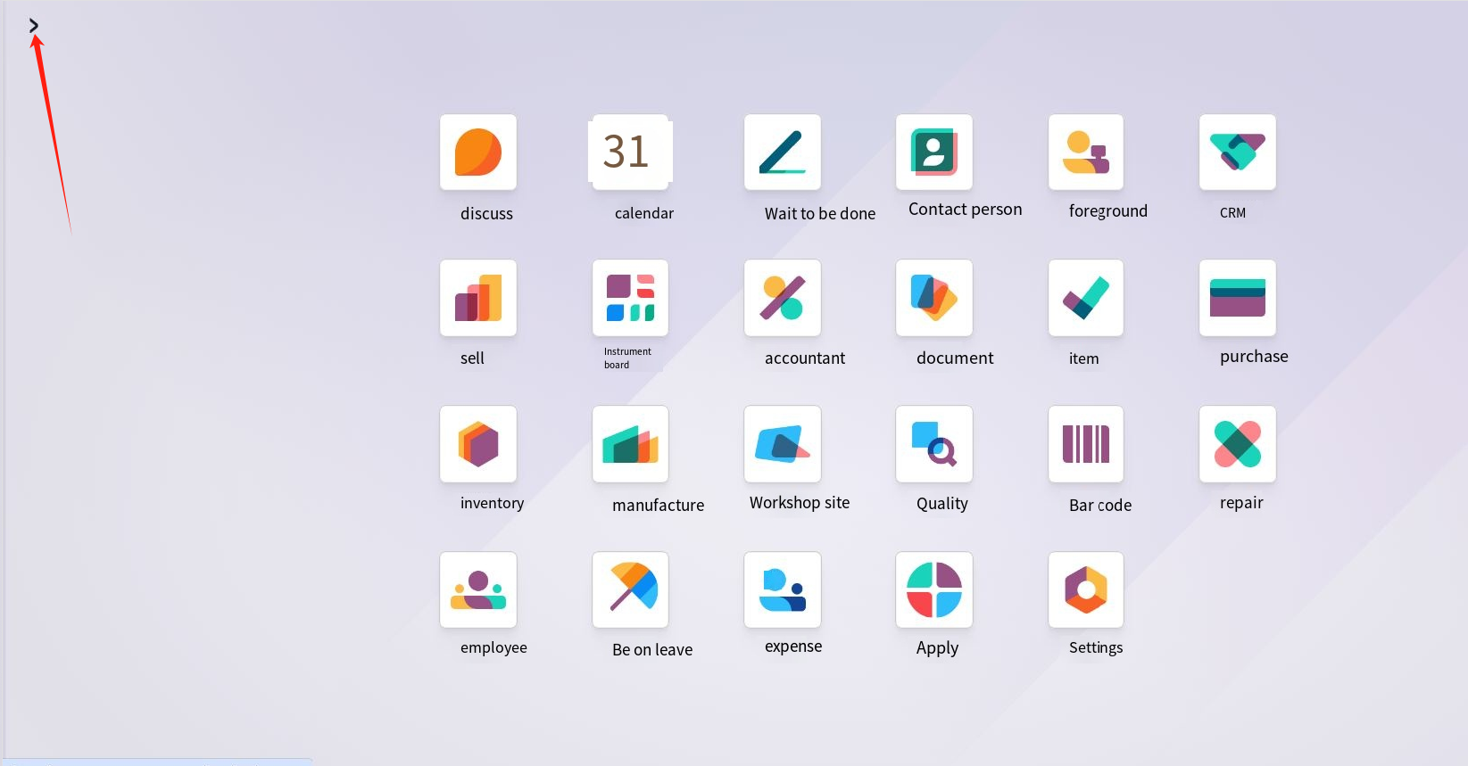Open the document app icon
The width and height of the screenshot is (1468, 766).
point(934,298)
